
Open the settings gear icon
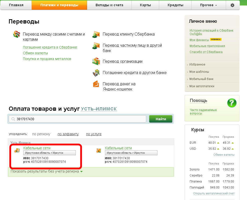tap(232, 5)
